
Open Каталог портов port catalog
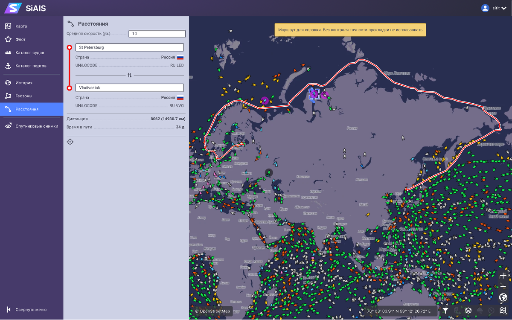(32, 66)
